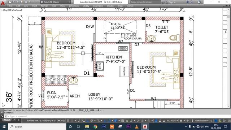Viewport: 231px width, 130px height.
Task: Click the coordinates readout in status bar
Action: point(41,121)
